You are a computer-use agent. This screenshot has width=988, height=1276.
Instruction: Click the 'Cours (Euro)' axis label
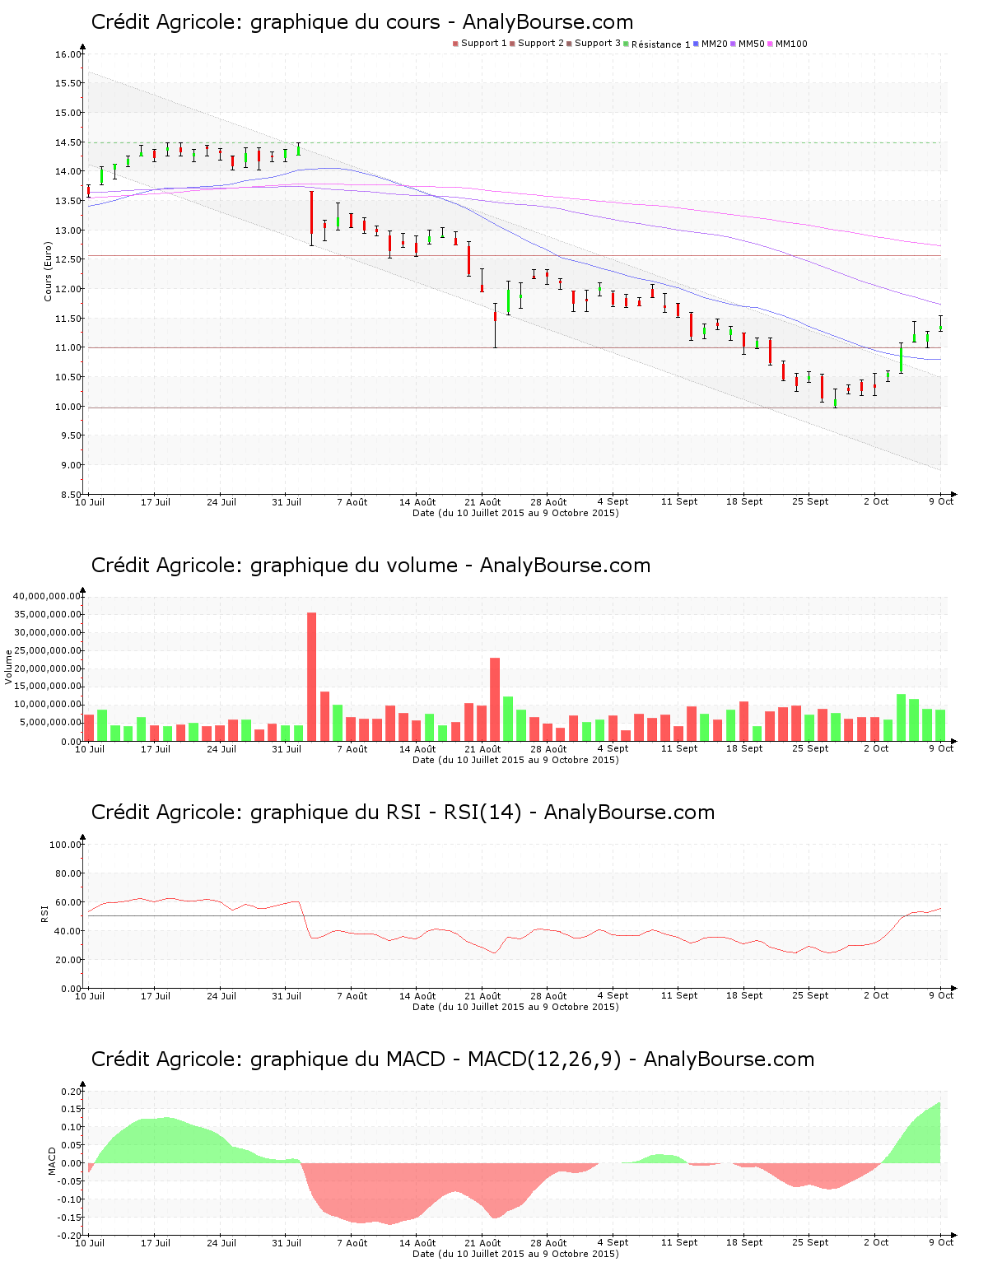click(49, 271)
